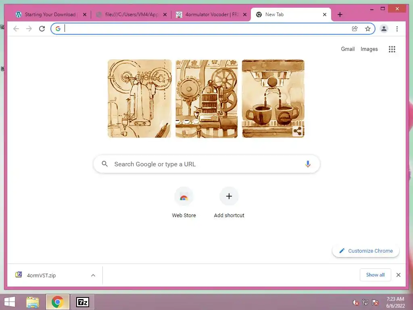Click the Search Google or type a URL box
This screenshot has height=310, width=413.
pyautogui.click(x=206, y=164)
